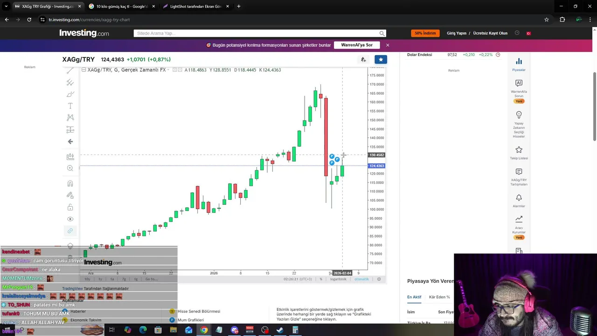
Task: Open the header clock icon
Action: coord(517,33)
